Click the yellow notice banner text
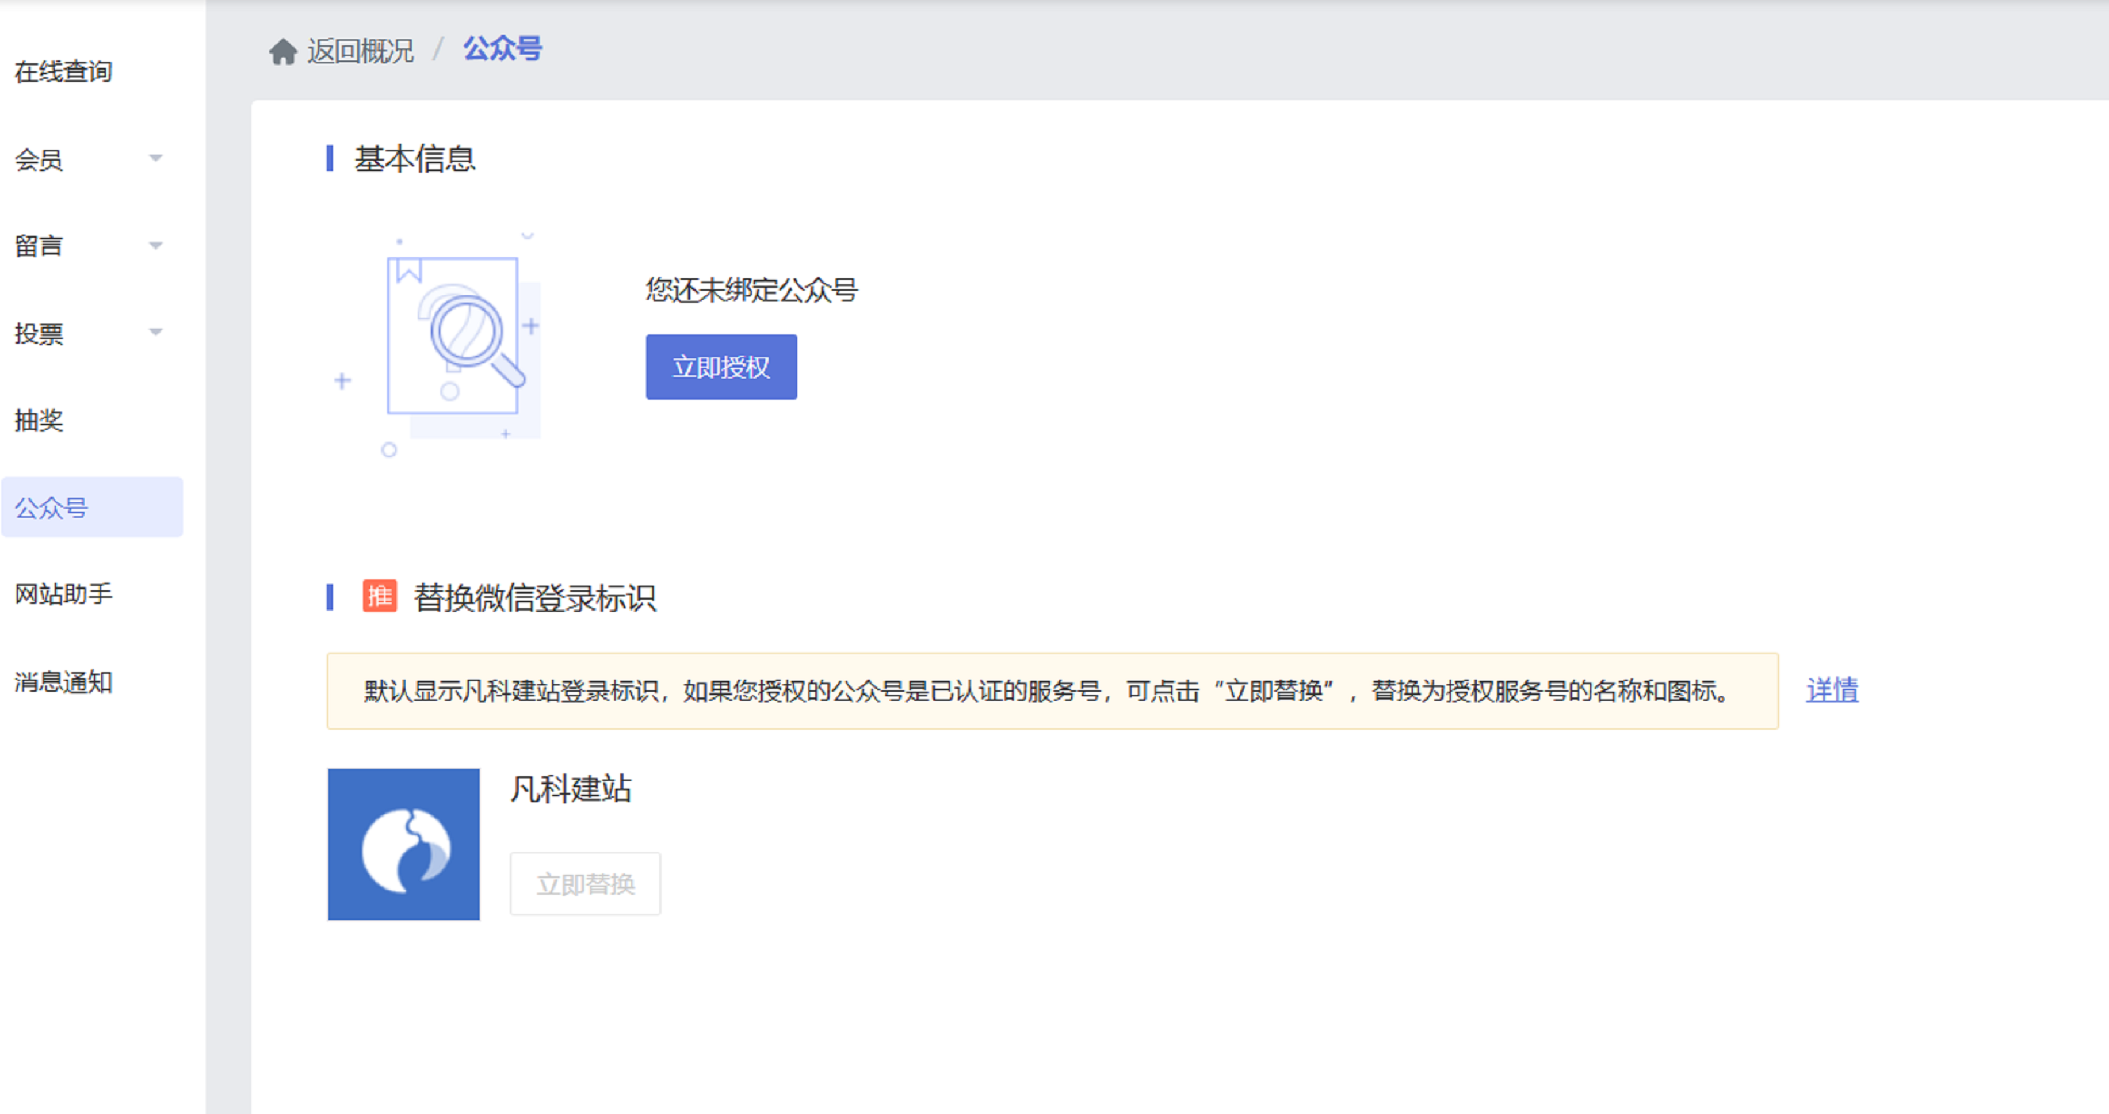 1048,690
